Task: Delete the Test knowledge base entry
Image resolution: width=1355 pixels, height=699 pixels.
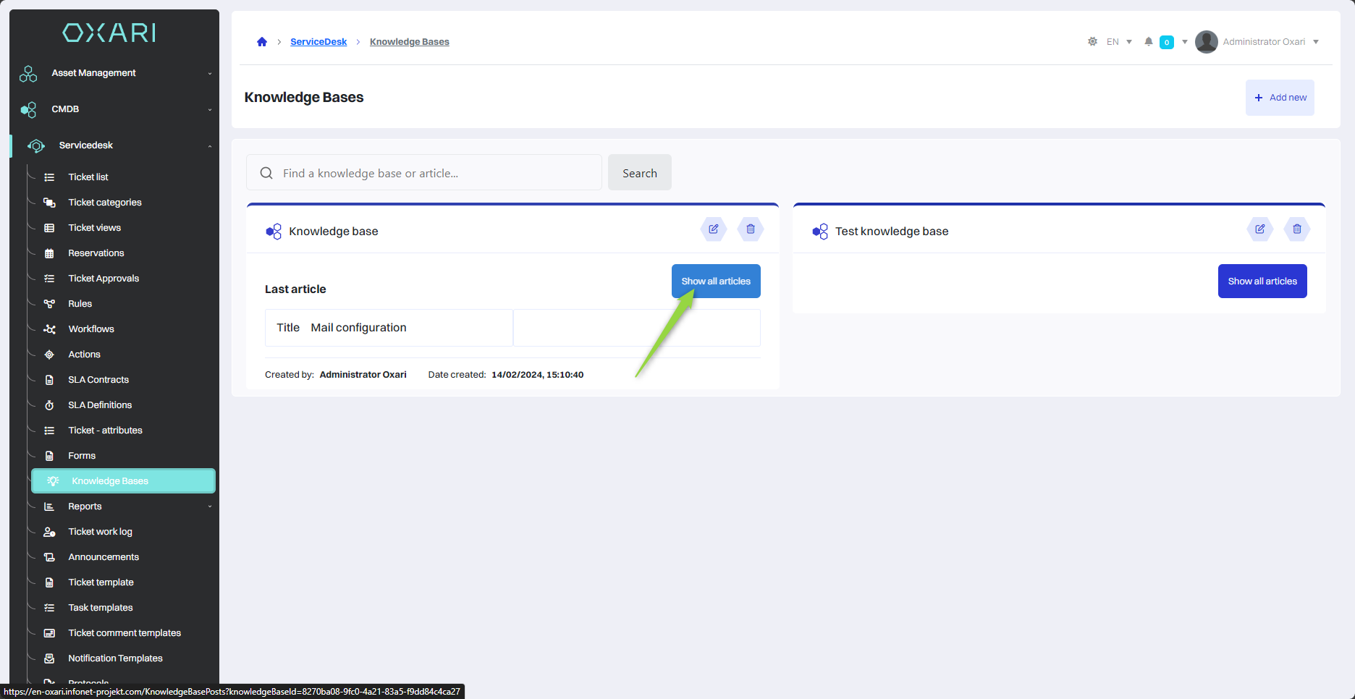Action: coord(1296,229)
